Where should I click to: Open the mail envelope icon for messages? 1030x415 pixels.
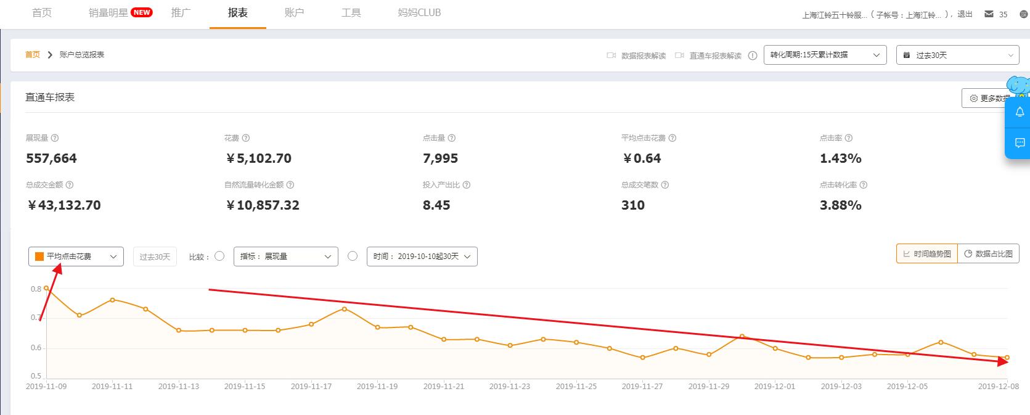click(989, 14)
